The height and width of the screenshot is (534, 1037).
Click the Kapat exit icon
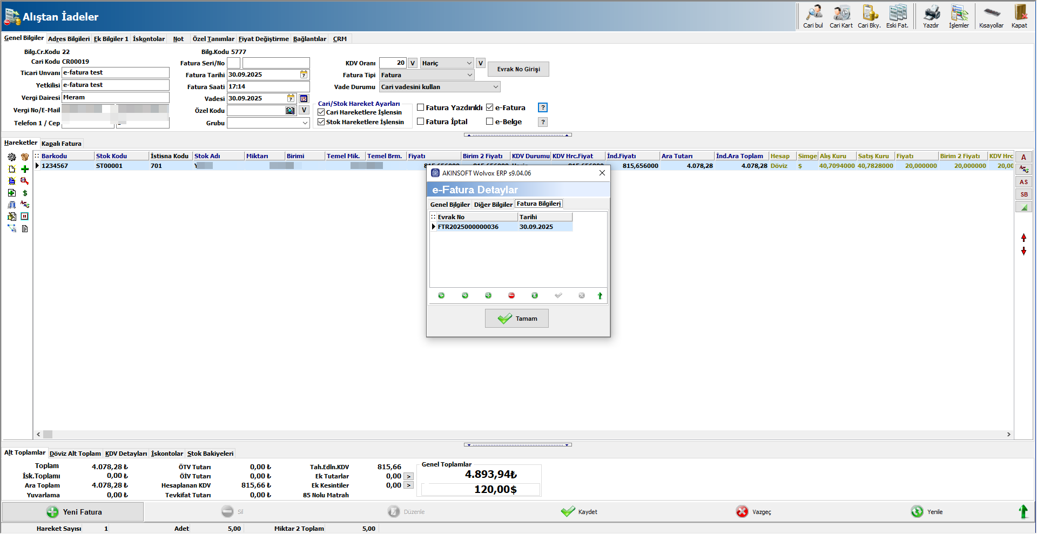pyautogui.click(x=1019, y=16)
